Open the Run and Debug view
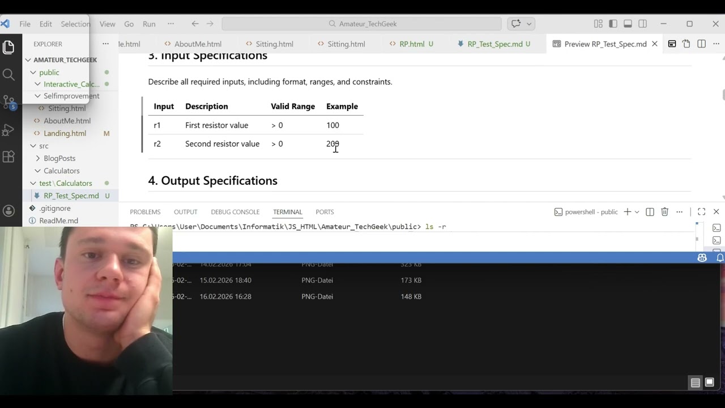Image resolution: width=725 pixels, height=408 pixels. [8, 130]
